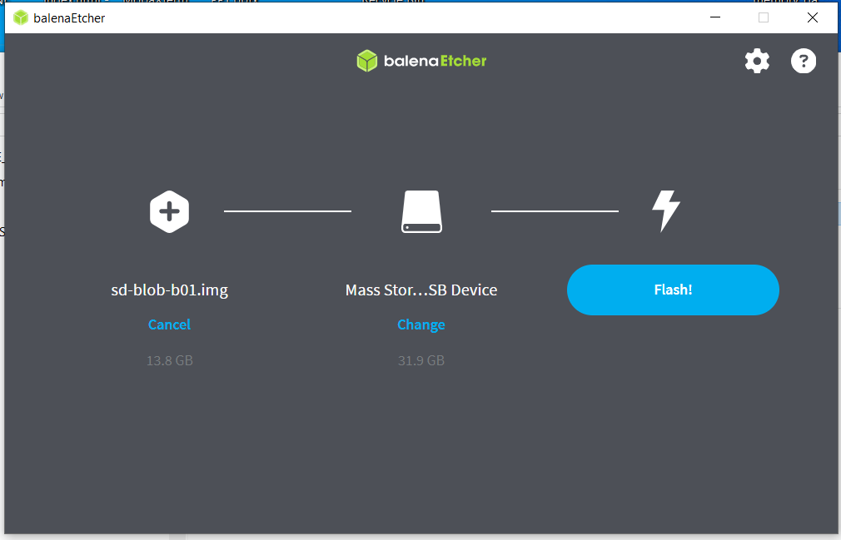
Task: Open the balenaEtcher settings gear
Action: 757,61
